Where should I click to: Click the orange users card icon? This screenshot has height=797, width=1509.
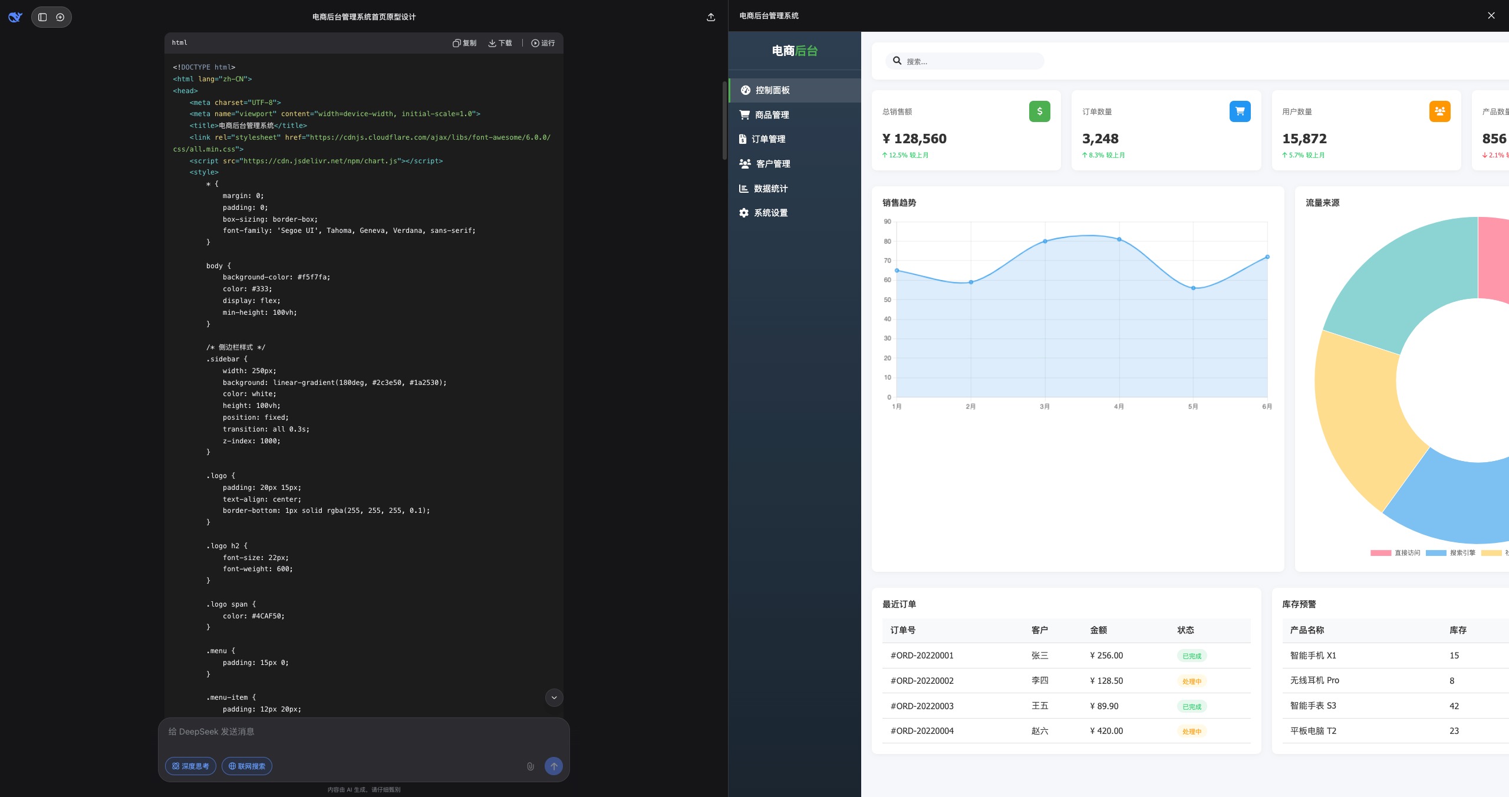[x=1439, y=111]
